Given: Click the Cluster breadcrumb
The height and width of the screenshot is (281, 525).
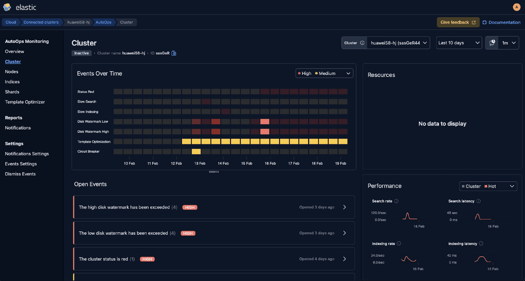Looking at the screenshot, I should tap(127, 22).
